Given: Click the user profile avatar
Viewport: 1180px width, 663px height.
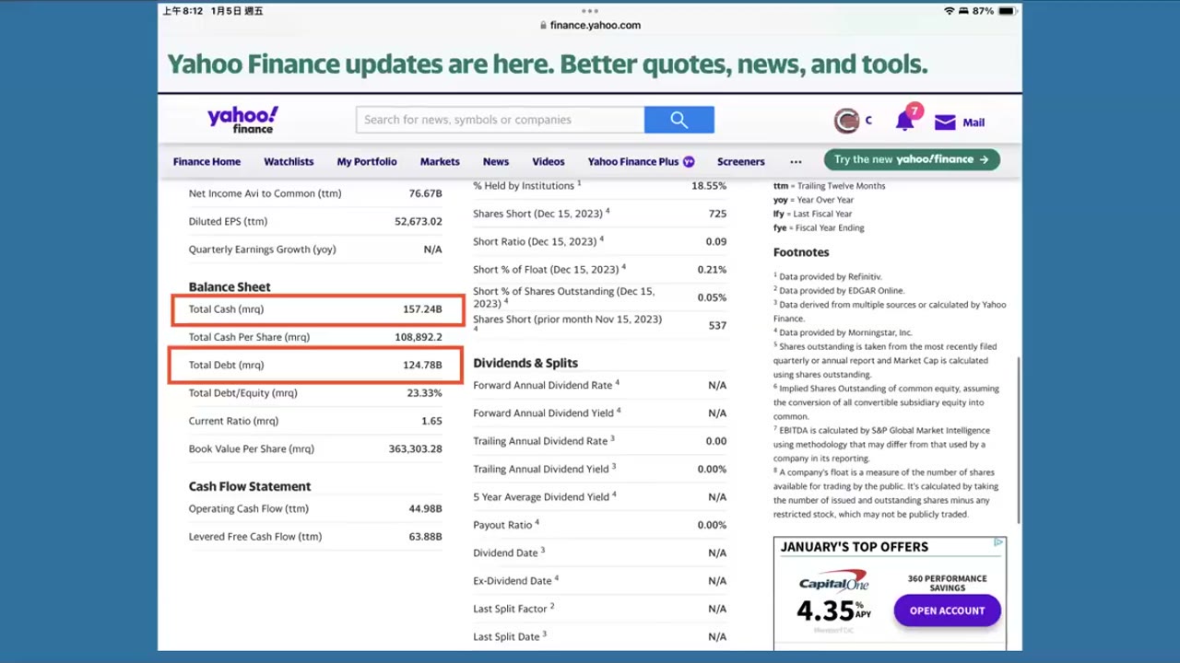Looking at the screenshot, I should click(x=846, y=121).
